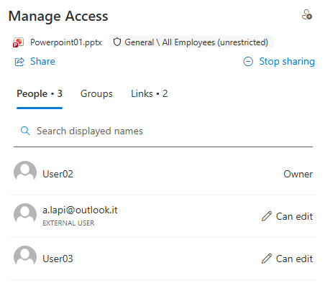This screenshot has height=288, width=325.
Task: Click the Share arrow icon
Action: (19, 62)
